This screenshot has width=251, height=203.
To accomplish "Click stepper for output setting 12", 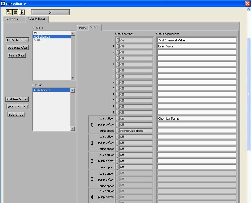I will click(117, 112).
